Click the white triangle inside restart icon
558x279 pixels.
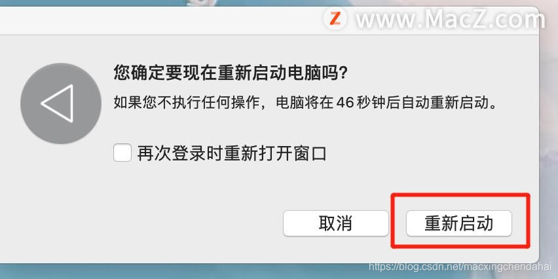point(58,103)
